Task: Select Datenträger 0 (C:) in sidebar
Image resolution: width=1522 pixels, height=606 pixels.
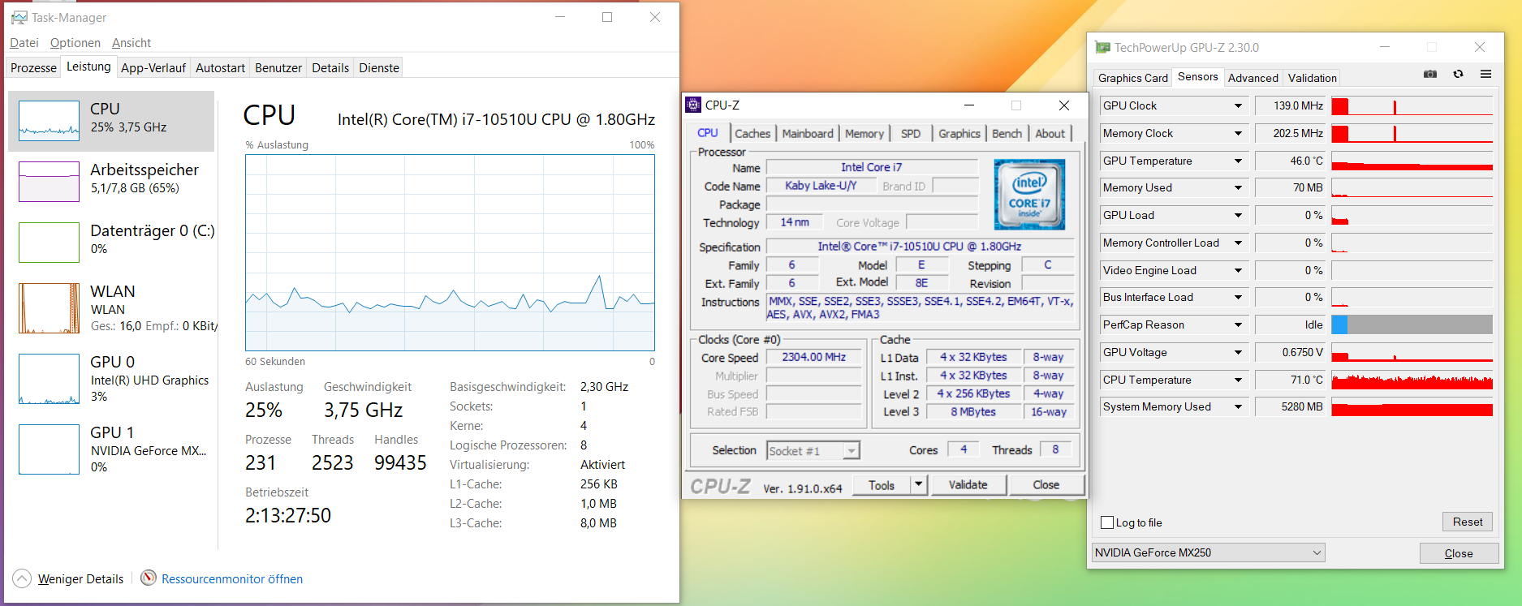Action: click(x=111, y=243)
